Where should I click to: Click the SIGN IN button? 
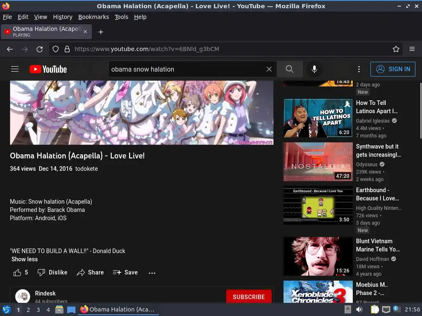(x=393, y=69)
